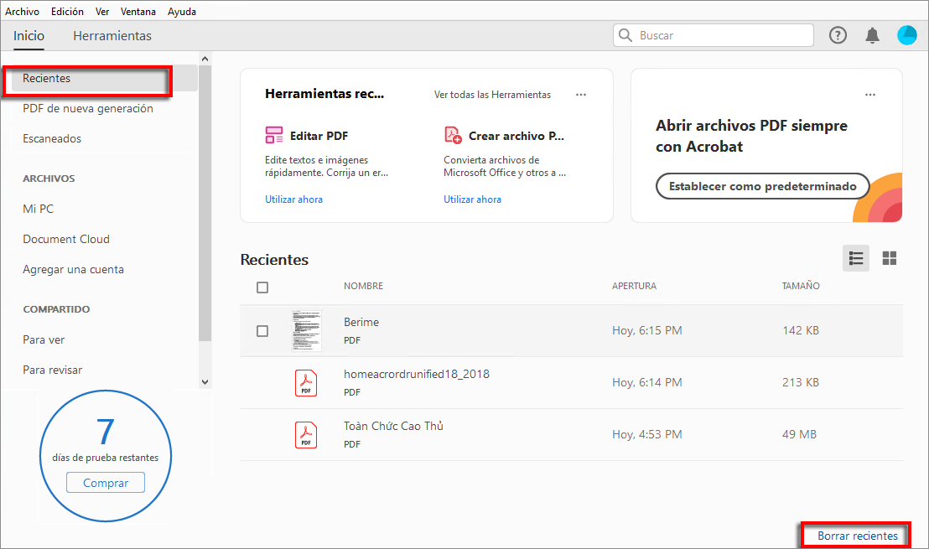Select the Editar PDF tool icon
The width and height of the screenshot is (929, 549).
click(274, 134)
